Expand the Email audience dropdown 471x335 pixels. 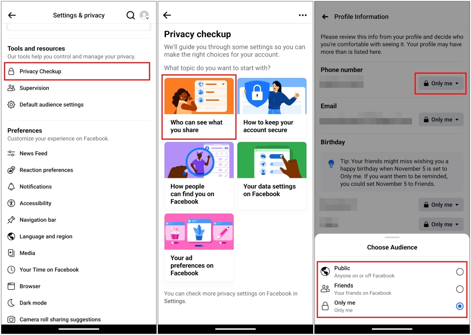[x=440, y=120]
